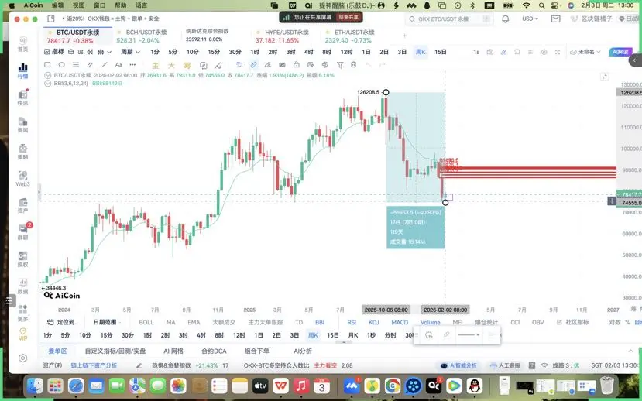Toggle the BBI indicator at bottom
Viewport: 642px width, 401px height.
pos(320,323)
